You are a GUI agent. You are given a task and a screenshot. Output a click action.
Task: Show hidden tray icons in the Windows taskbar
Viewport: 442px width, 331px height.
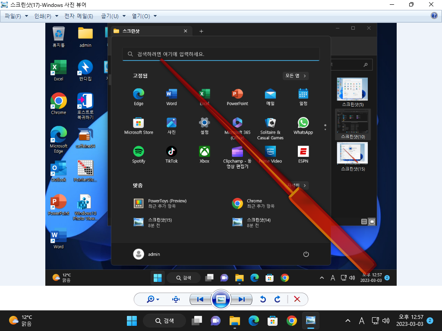pyautogui.click(x=348, y=321)
